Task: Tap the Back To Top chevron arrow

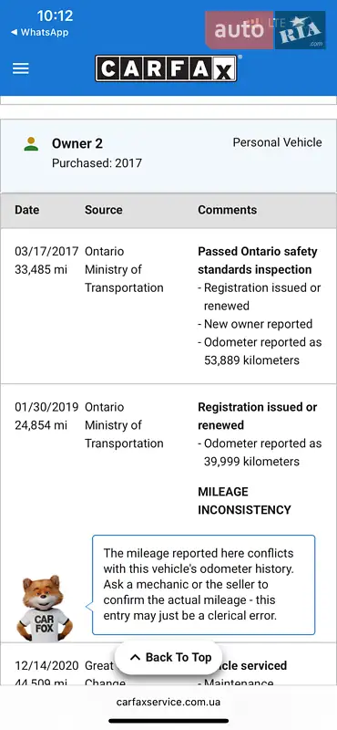Action: (136, 657)
